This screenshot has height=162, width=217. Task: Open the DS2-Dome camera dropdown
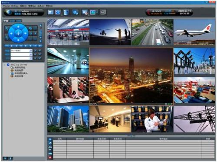[x=31, y=51]
